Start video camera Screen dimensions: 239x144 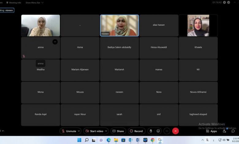coord(94,131)
